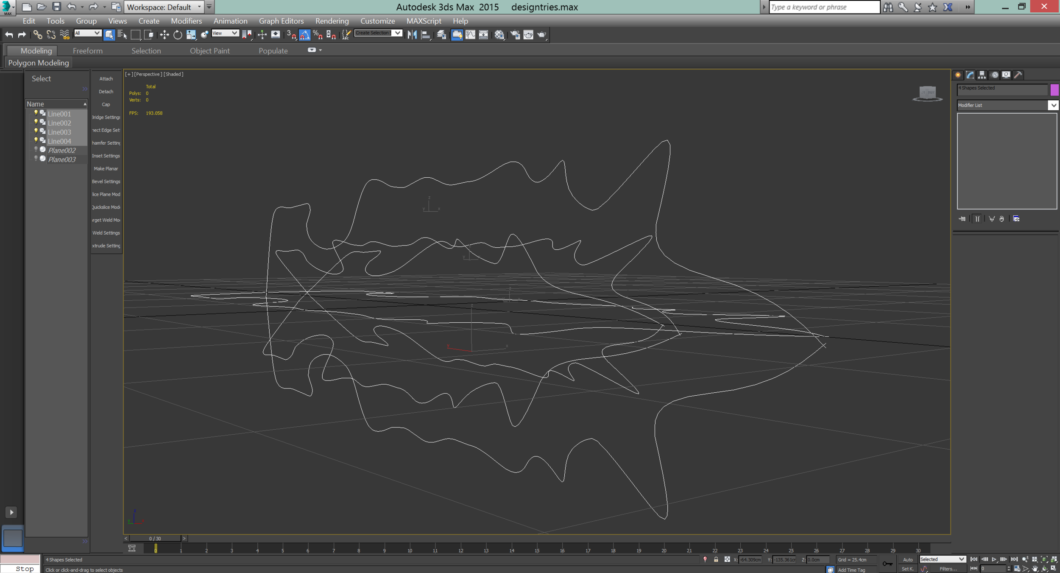
Task: Click the Link selection chain icon
Action: pyautogui.click(x=37, y=35)
